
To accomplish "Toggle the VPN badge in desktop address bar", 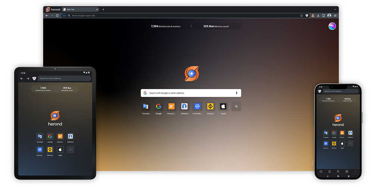I will click(64, 16).
